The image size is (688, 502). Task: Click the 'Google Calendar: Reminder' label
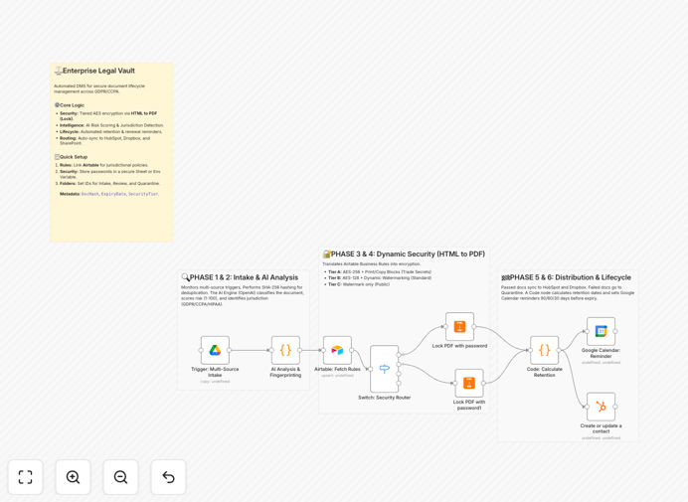tap(602, 353)
